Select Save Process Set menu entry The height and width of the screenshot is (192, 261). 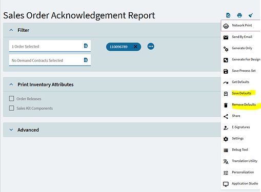pos(240,71)
